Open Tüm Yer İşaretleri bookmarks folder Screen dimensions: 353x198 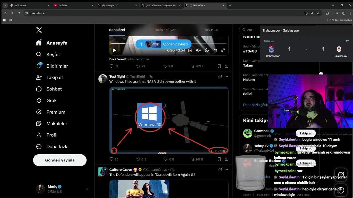(x=341, y=20)
